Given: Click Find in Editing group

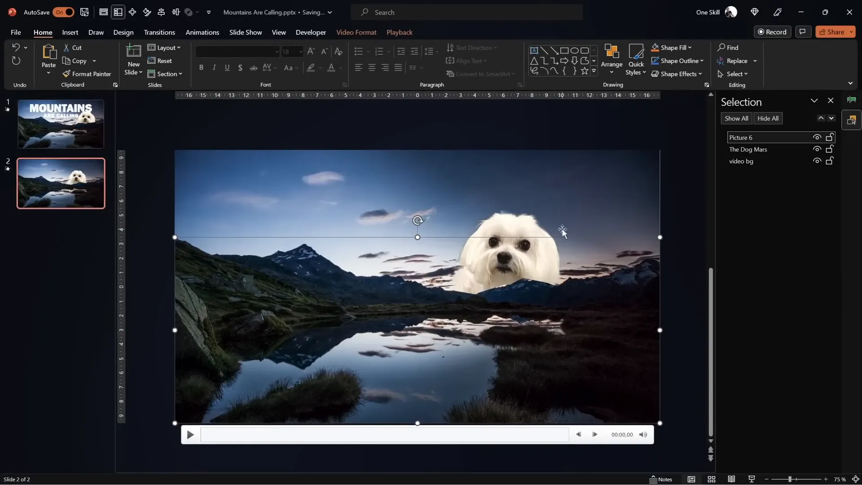Looking at the screenshot, I should pyautogui.click(x=728, y=48).
